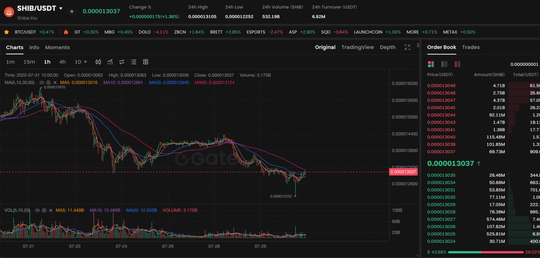This screenshot has width=540, height=258.
Task: Open VOL(5,10,20) indicator settings icon
Action: (44, 210)
